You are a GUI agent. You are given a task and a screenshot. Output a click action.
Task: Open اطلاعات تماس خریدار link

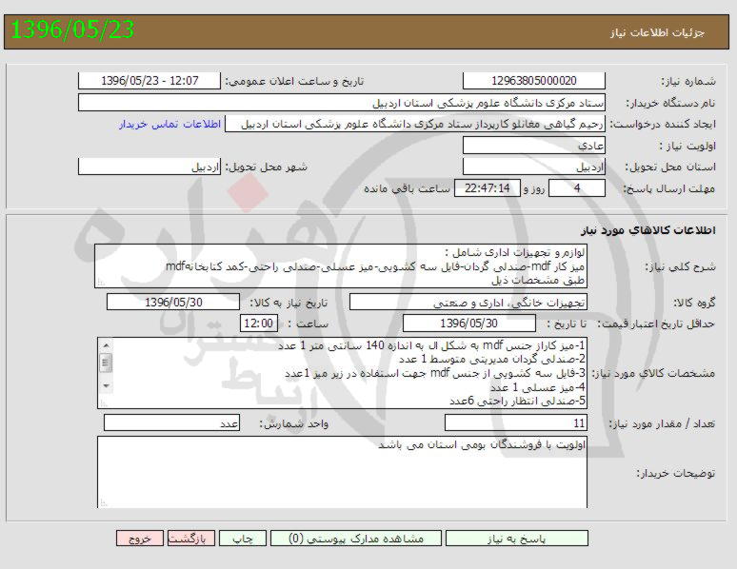click(169, 124)
